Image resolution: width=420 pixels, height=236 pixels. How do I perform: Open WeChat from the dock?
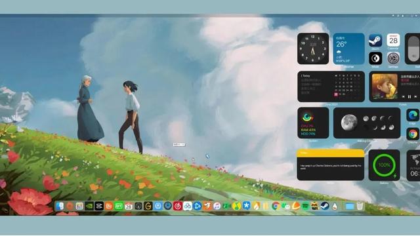285,206
